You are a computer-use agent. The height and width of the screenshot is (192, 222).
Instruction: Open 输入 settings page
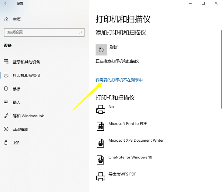pyautogui.click(x=16, y=102)
